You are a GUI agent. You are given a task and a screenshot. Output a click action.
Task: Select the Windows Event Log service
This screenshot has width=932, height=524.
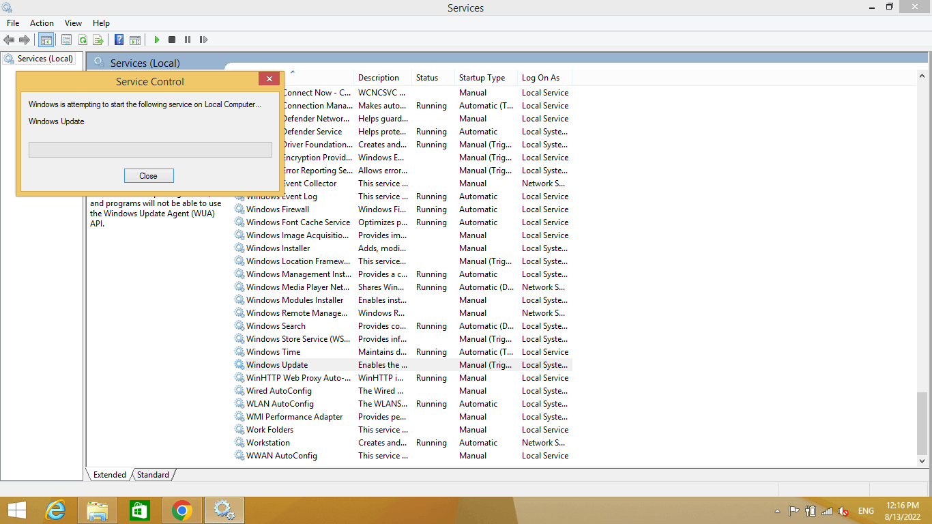403,196
